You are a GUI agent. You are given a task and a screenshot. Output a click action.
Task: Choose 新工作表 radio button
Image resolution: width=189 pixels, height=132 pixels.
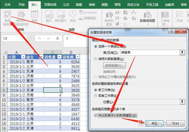pyautogui.click(x=96, y=90)
